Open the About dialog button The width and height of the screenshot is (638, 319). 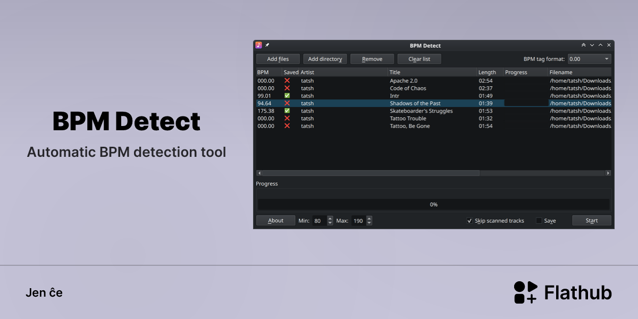click(x=275, y=221)
